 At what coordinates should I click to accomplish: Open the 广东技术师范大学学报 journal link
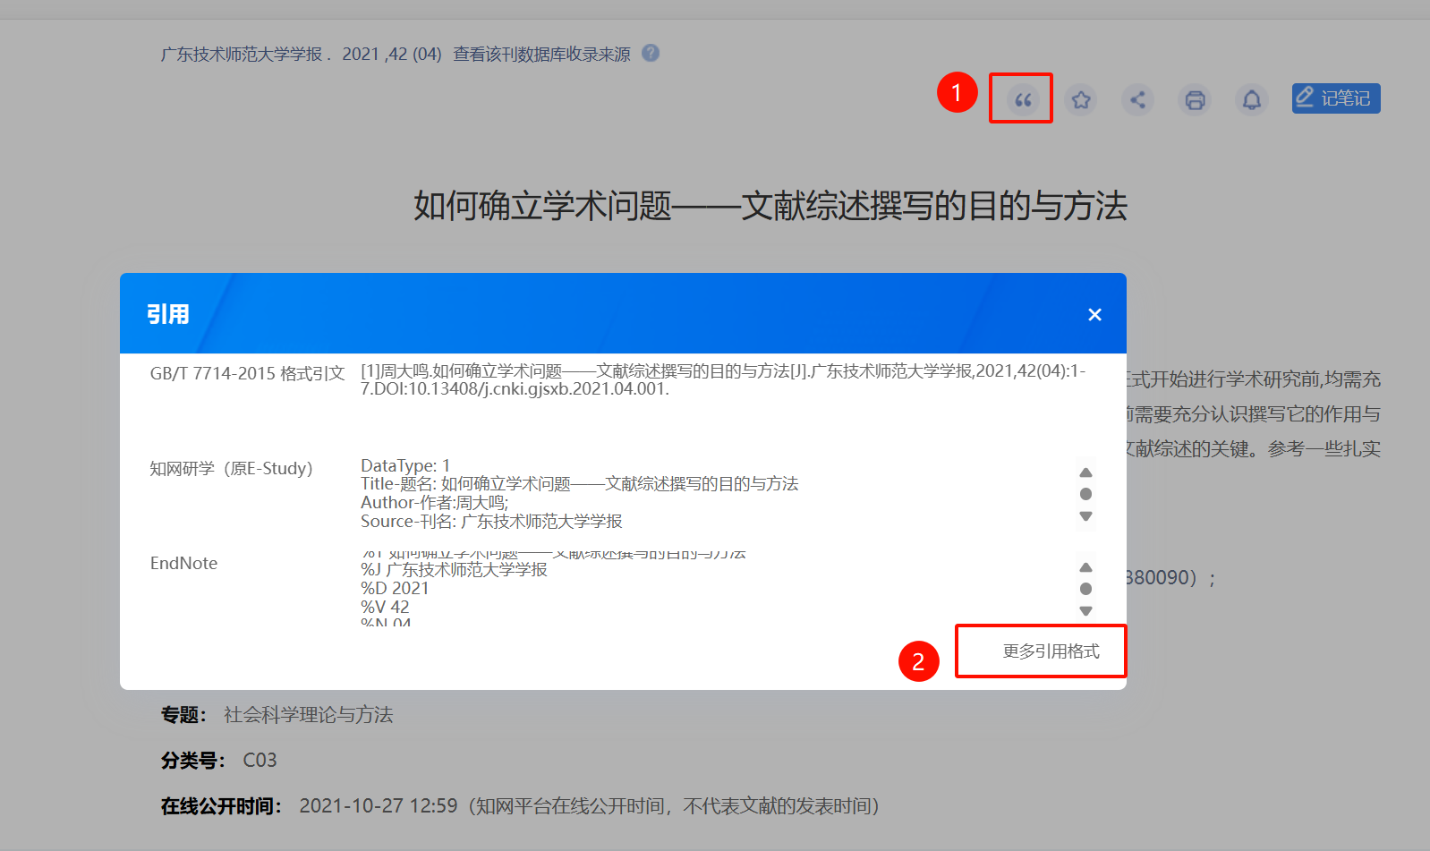click(x=241, y=55)
